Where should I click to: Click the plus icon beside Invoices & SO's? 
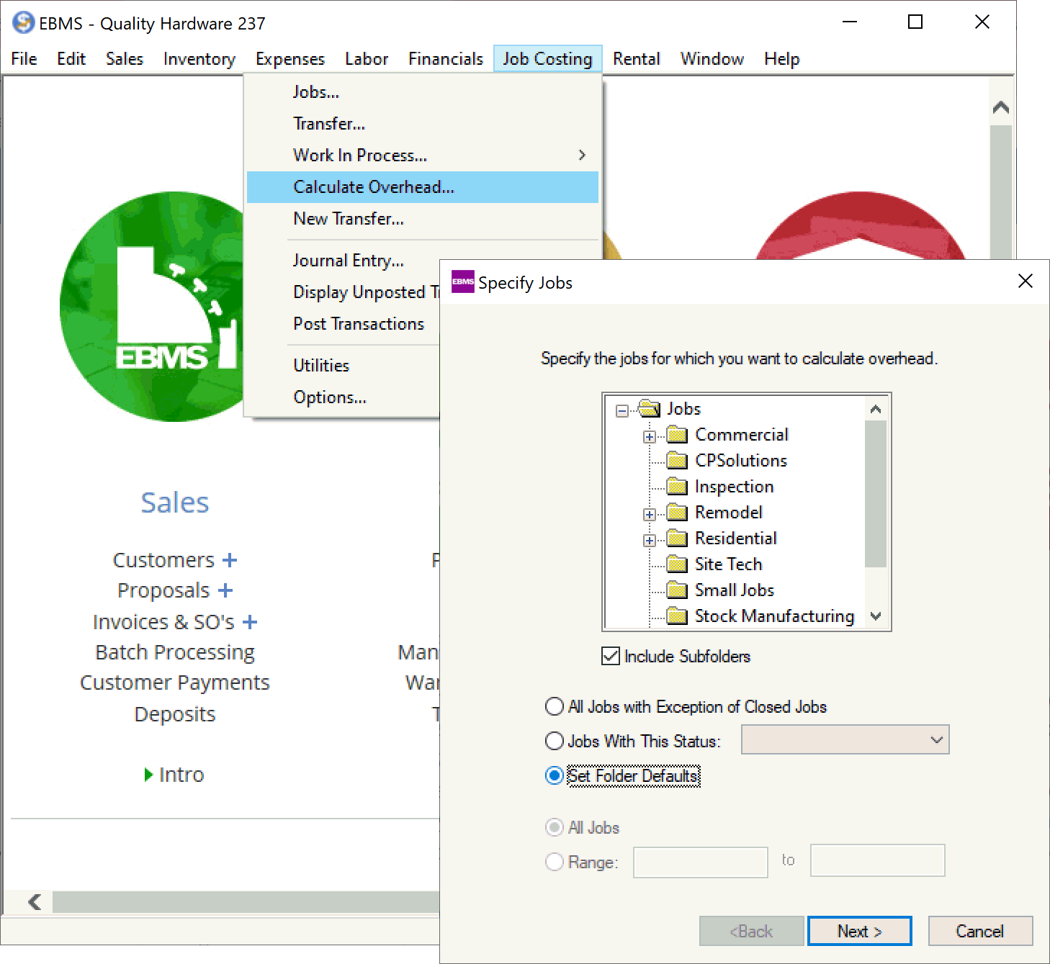pyautogui.click(x=250, y=622)
